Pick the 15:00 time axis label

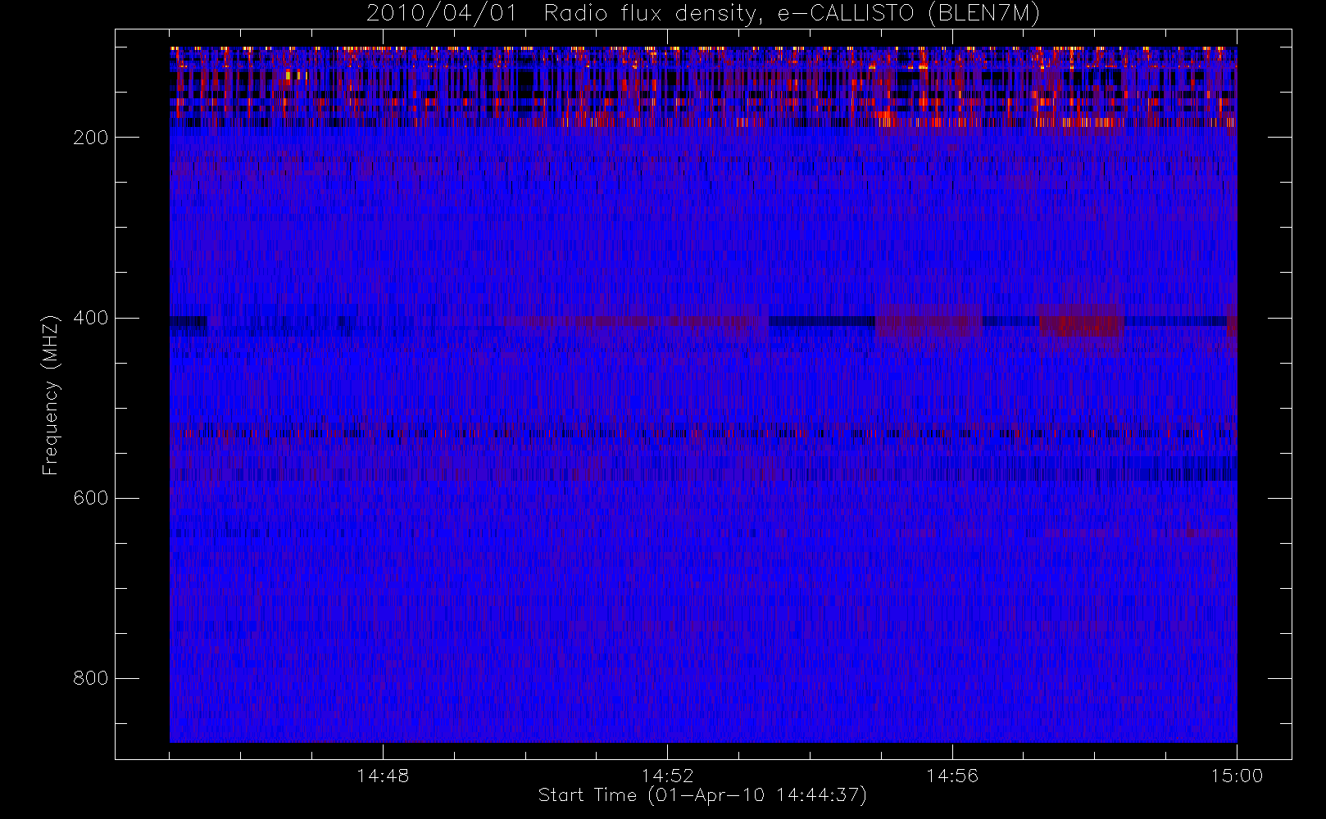1237,776
